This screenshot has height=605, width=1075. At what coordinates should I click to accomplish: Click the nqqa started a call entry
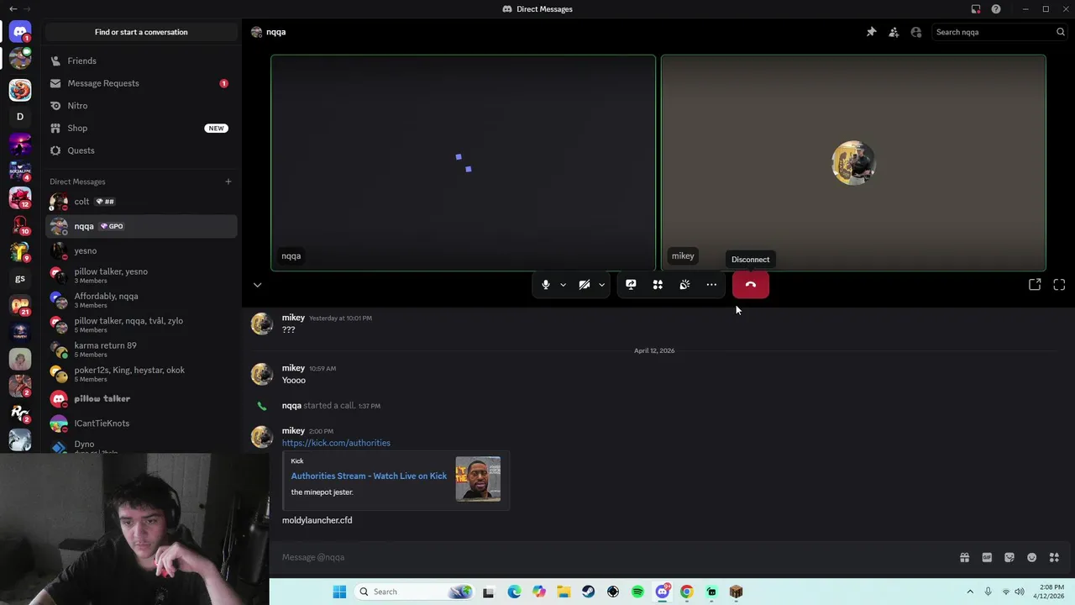331,405
